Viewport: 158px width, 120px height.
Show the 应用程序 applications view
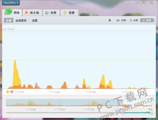point(21,20)
